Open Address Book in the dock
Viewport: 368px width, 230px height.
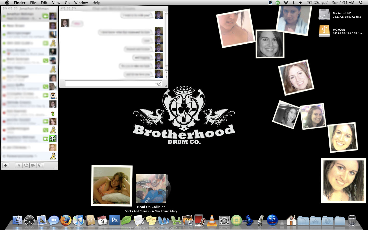click(x=90, y=220)
